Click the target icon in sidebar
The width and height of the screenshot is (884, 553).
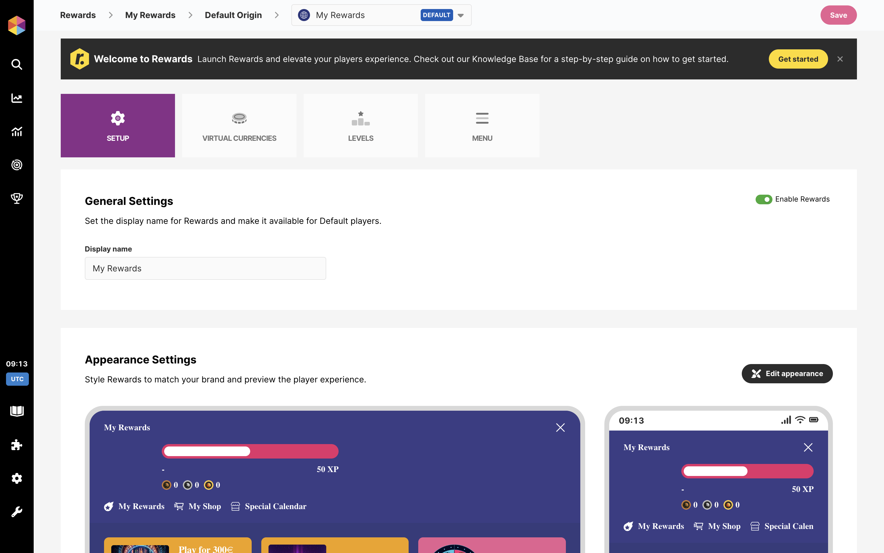pos(17,165)
